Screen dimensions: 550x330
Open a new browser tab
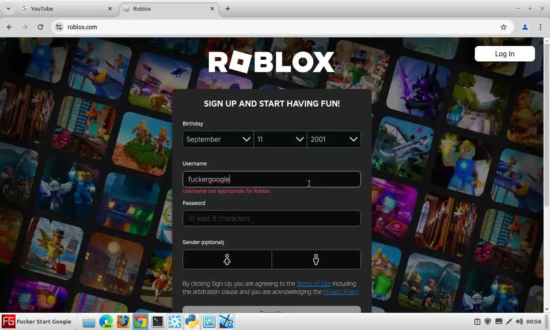click(228, 9)
